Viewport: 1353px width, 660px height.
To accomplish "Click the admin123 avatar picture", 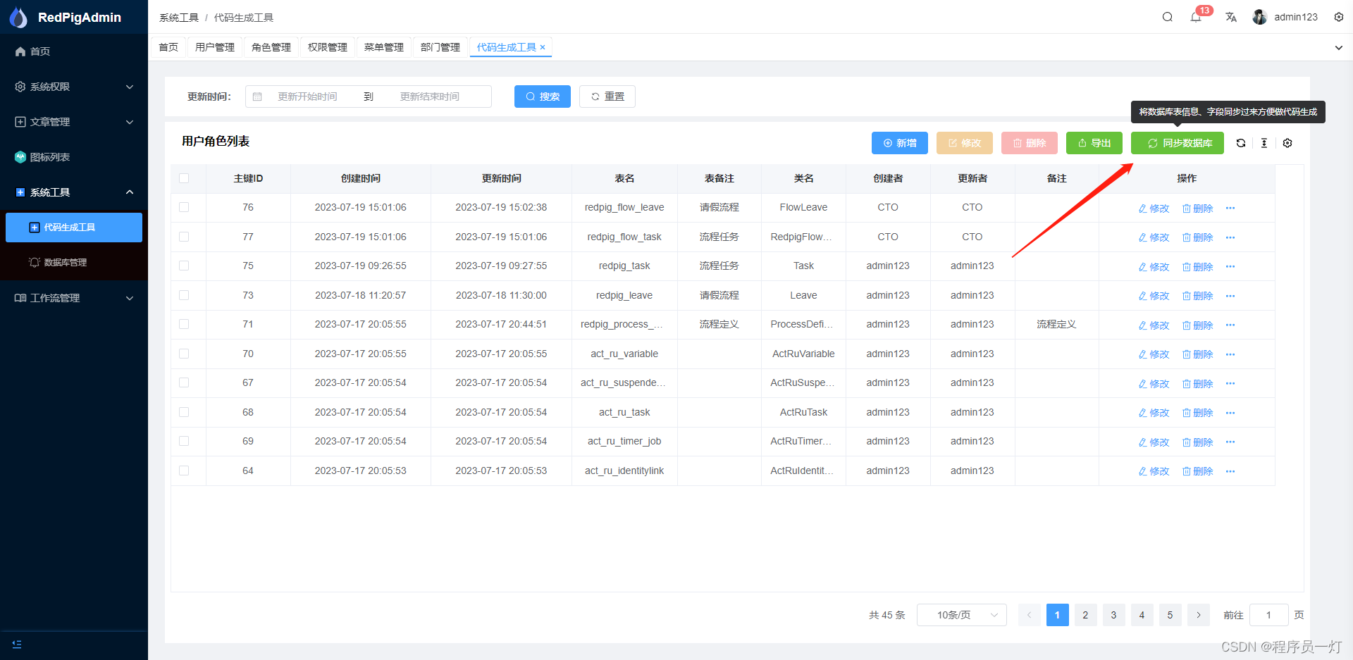I will pyautogui.click(x=1260, y=17).
